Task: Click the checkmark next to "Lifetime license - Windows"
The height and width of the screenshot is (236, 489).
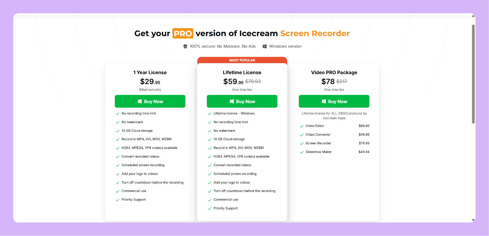Action: coord(209,114)
